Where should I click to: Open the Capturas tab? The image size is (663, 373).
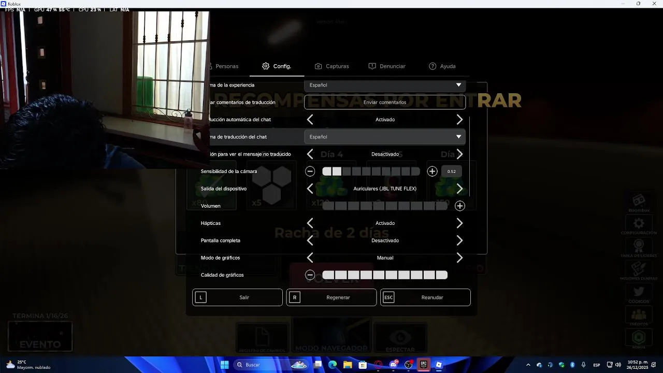pyautogui.click(x=331, y=66)
